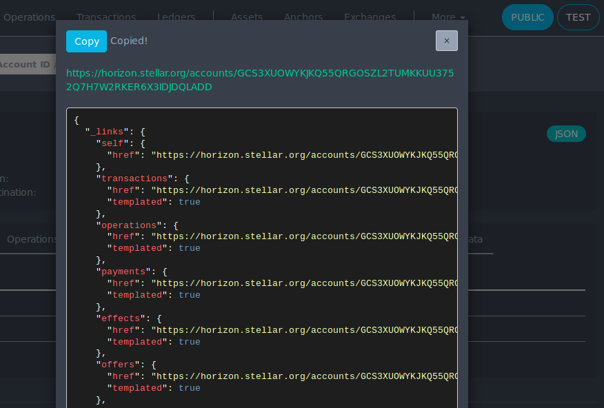
Task: Click the "true" value under payments templated
Action: pyautogui.click(x=190, y=295)
